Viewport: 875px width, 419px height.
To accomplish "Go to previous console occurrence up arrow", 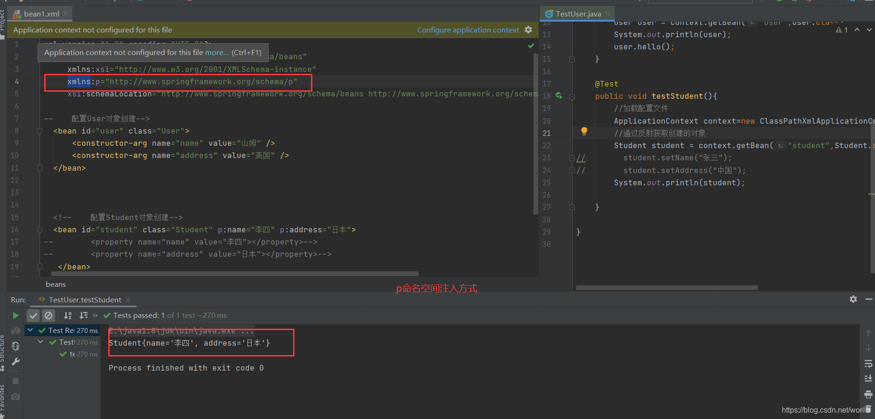I will (x=868, y=333).
